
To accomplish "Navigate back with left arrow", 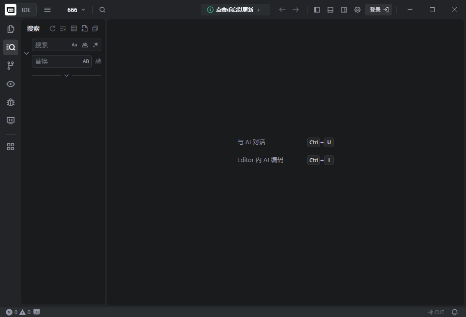I will [x=282, y=10].
